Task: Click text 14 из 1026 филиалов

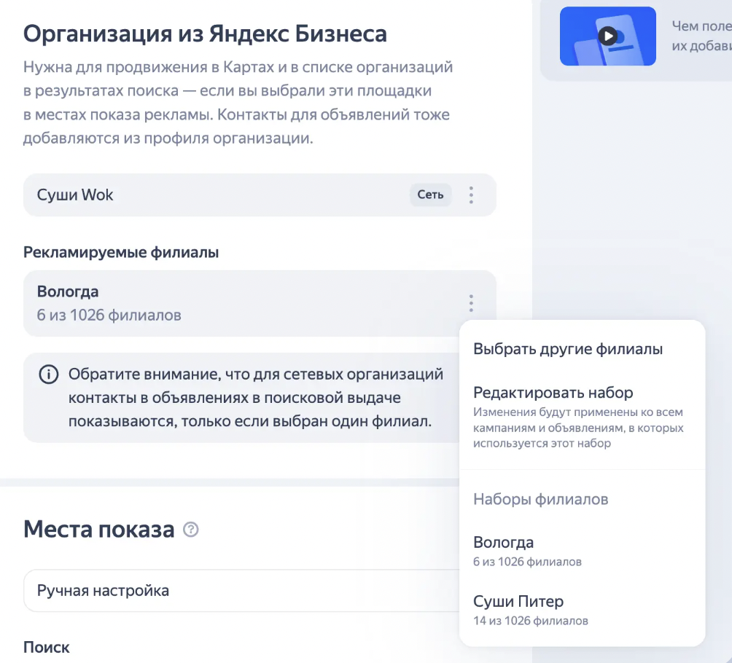Action: pos(530,621)
